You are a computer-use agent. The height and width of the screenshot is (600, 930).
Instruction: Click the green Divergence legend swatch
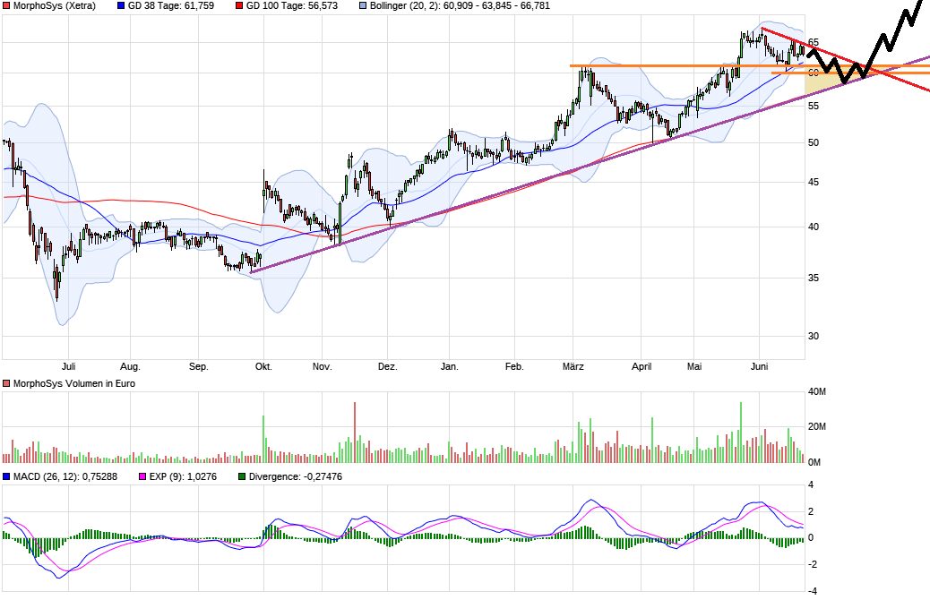[x=242, y=476]
